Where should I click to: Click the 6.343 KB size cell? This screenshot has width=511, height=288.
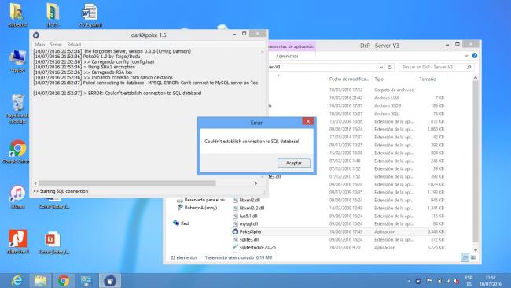(436, 231)
